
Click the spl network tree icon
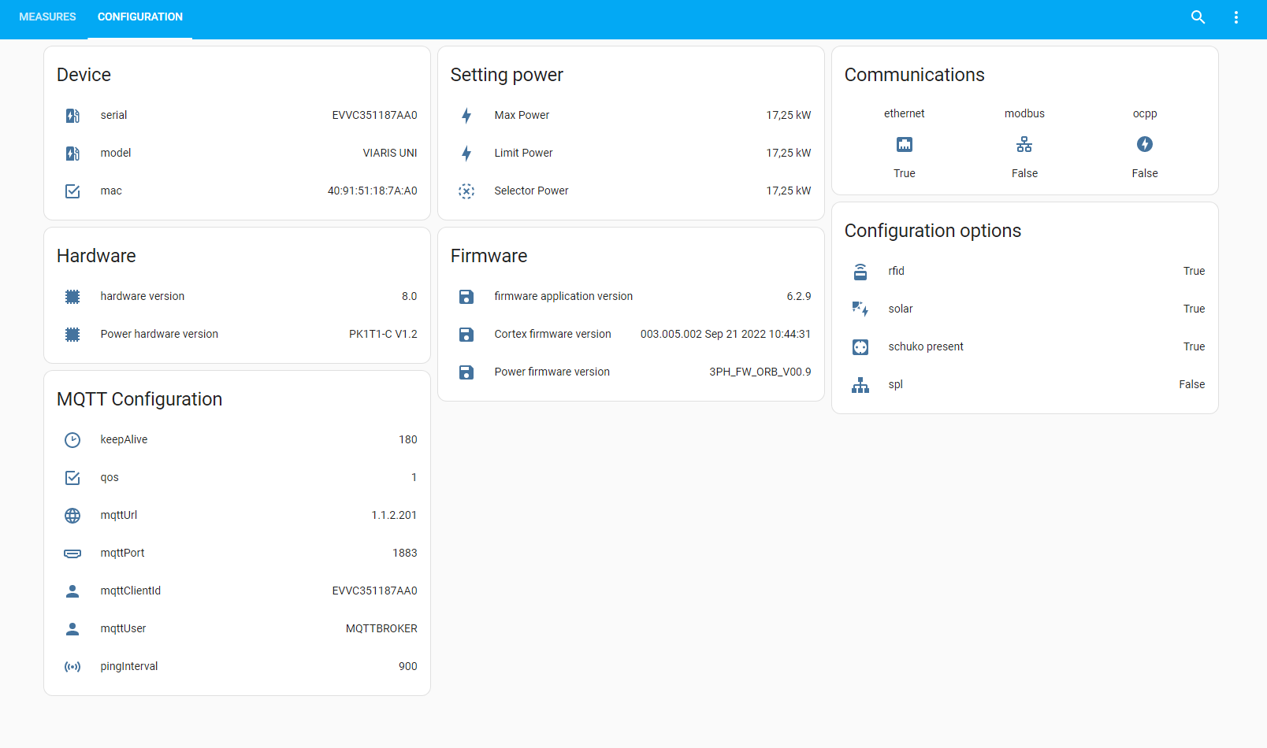tap(860, 385)
